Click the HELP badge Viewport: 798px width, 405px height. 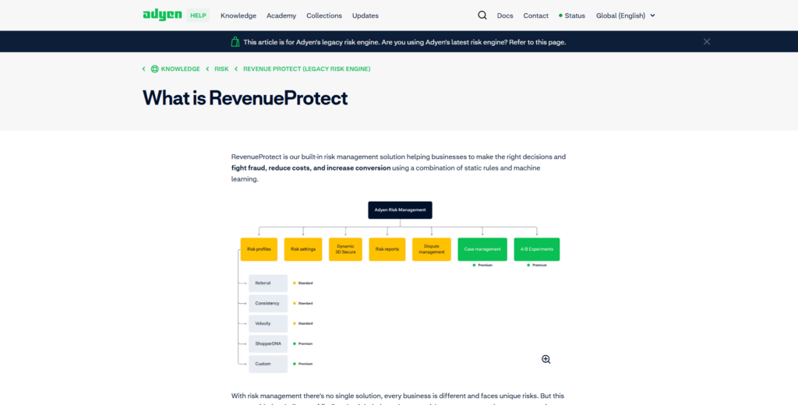click(198, 16)
